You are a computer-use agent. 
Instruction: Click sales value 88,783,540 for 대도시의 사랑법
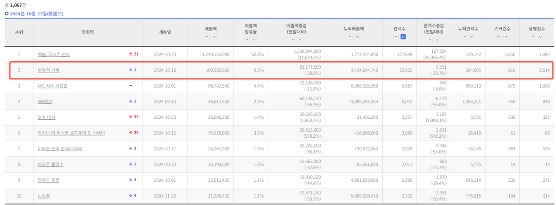217,86
